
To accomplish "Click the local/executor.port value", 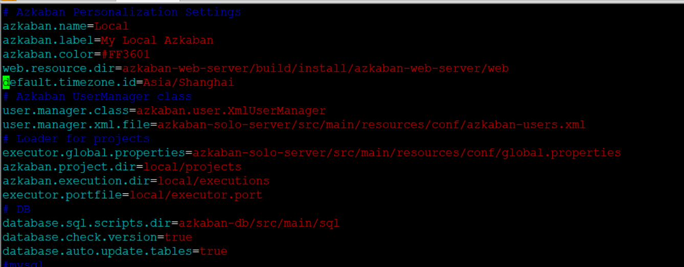I will pyautogui.click(x=196, y=195).
